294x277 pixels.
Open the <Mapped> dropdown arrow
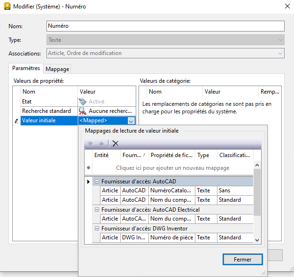point(131,121)
